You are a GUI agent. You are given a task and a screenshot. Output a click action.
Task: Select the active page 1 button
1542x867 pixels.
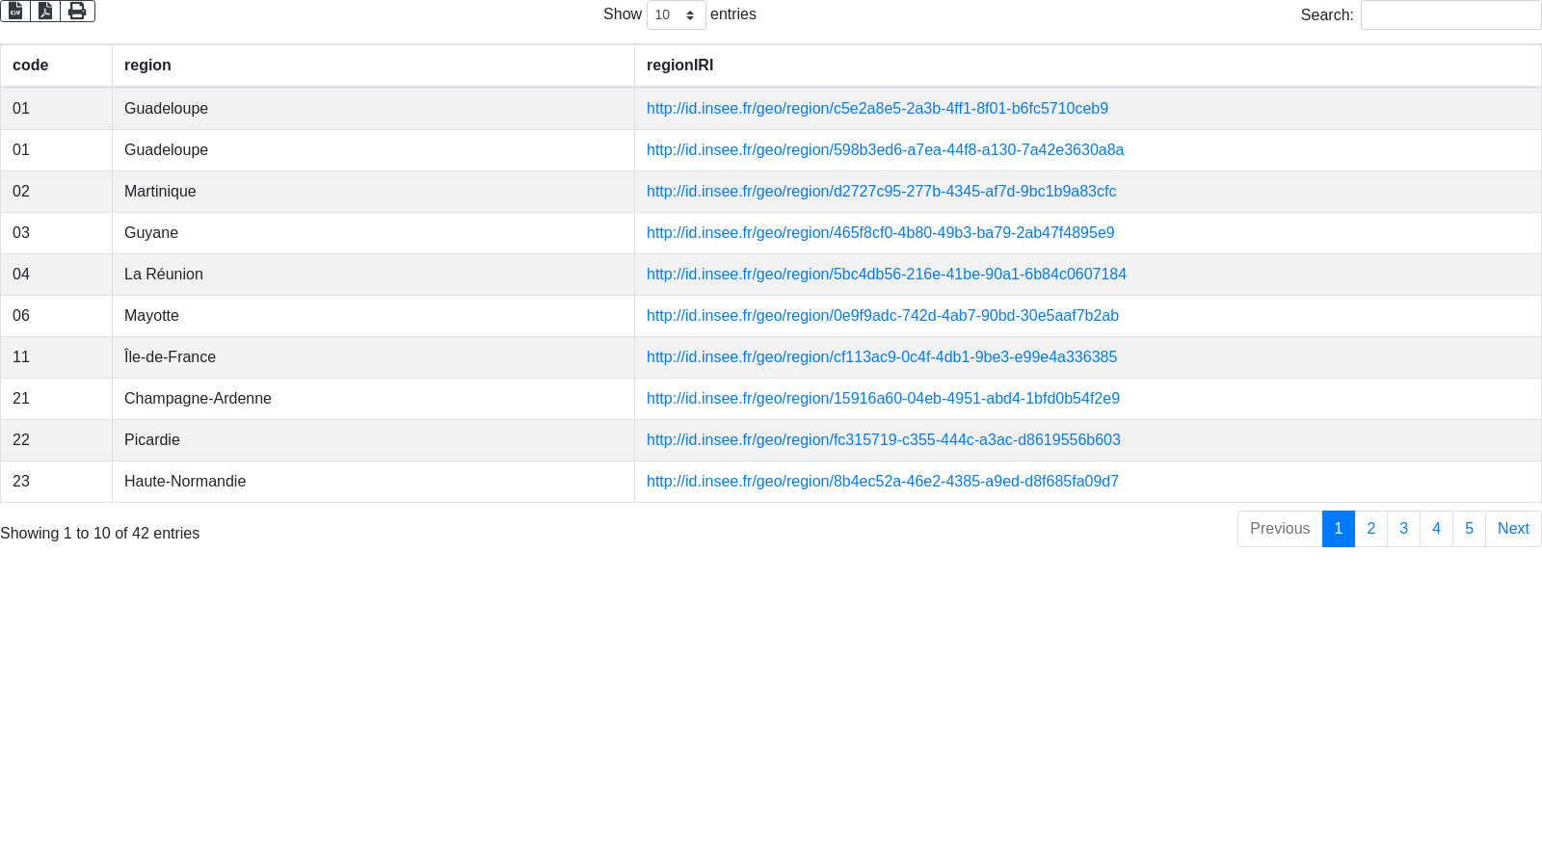point(1338,529)
